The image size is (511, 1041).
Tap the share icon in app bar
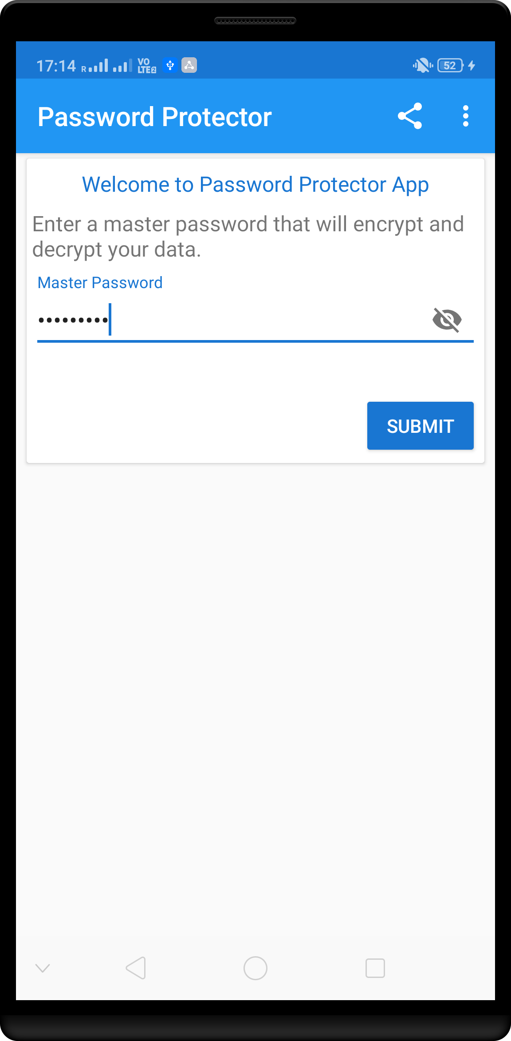tap(410, 116)
